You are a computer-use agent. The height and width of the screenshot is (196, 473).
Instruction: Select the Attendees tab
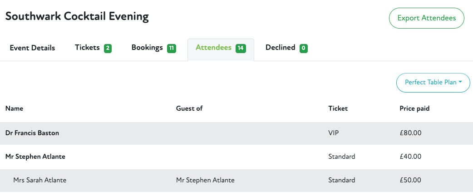click(x=214, y=48)
